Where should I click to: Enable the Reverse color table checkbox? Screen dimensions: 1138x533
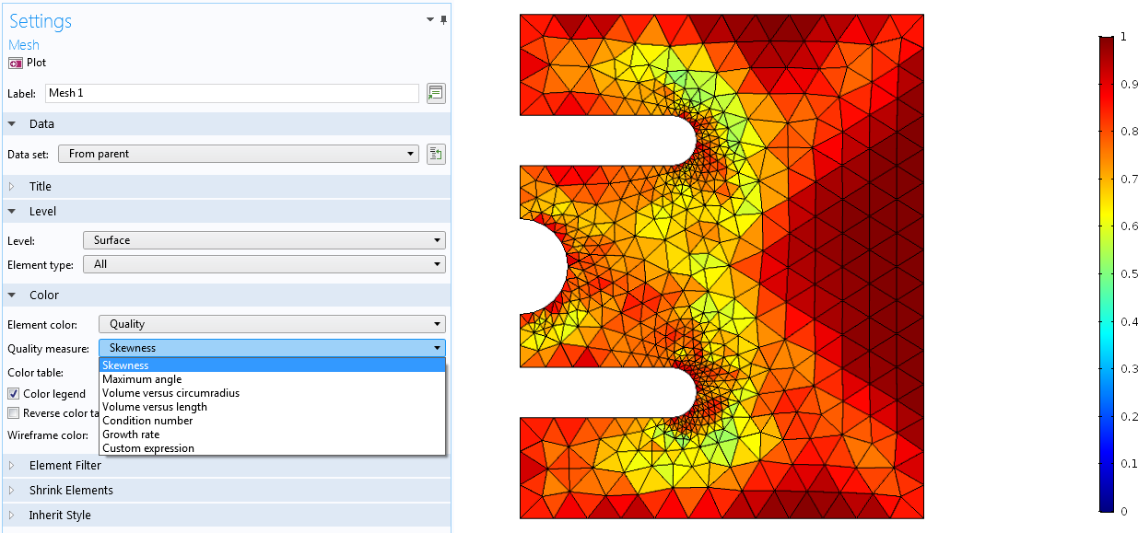tap(14, 413)
